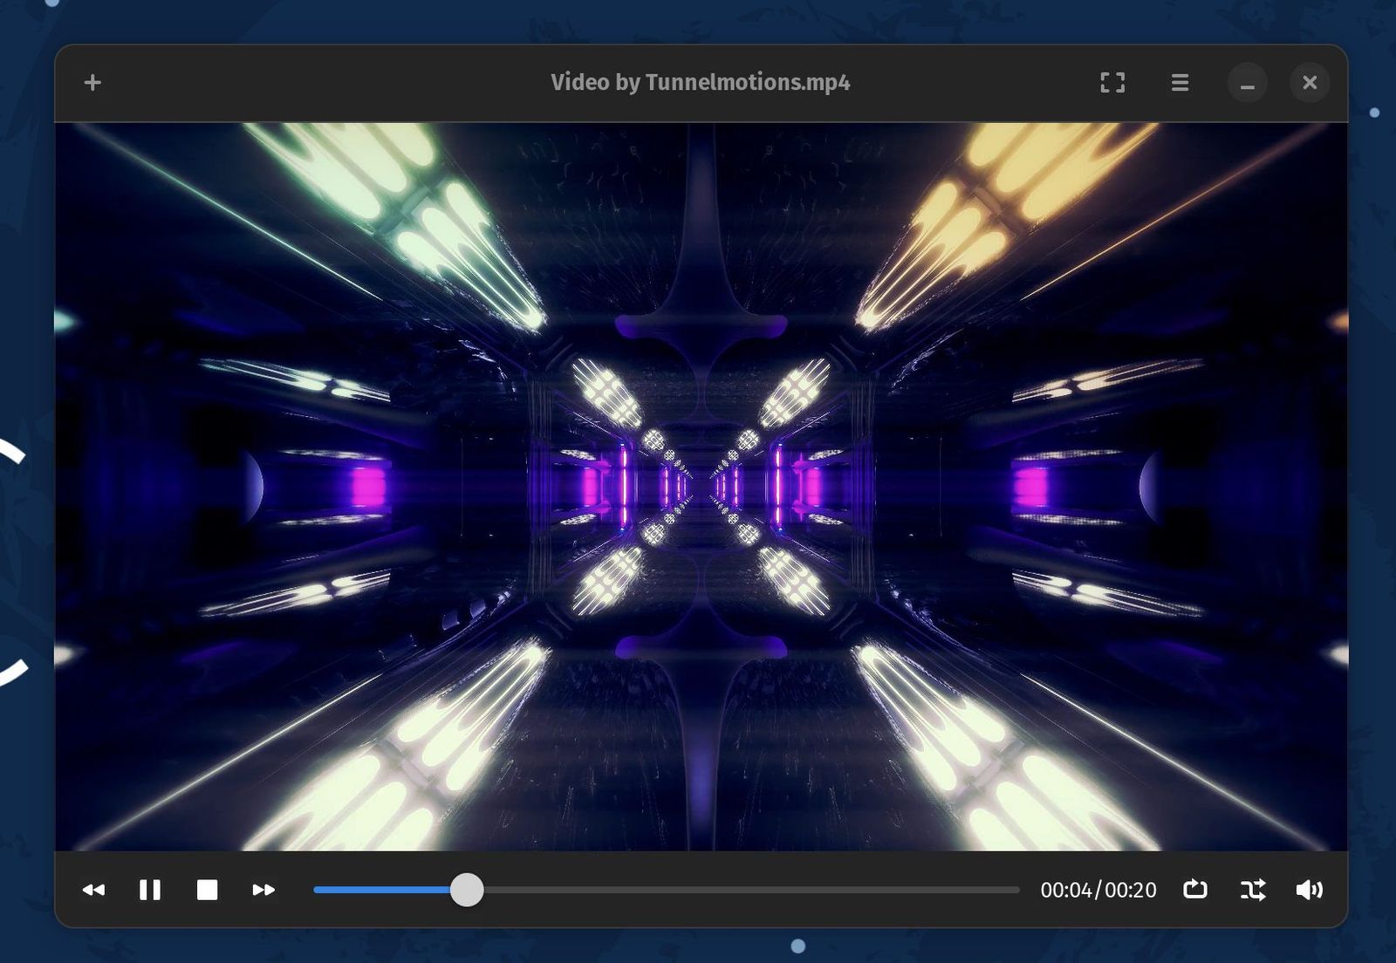
Task: Pause the video playback
Action: coord(150,890)
